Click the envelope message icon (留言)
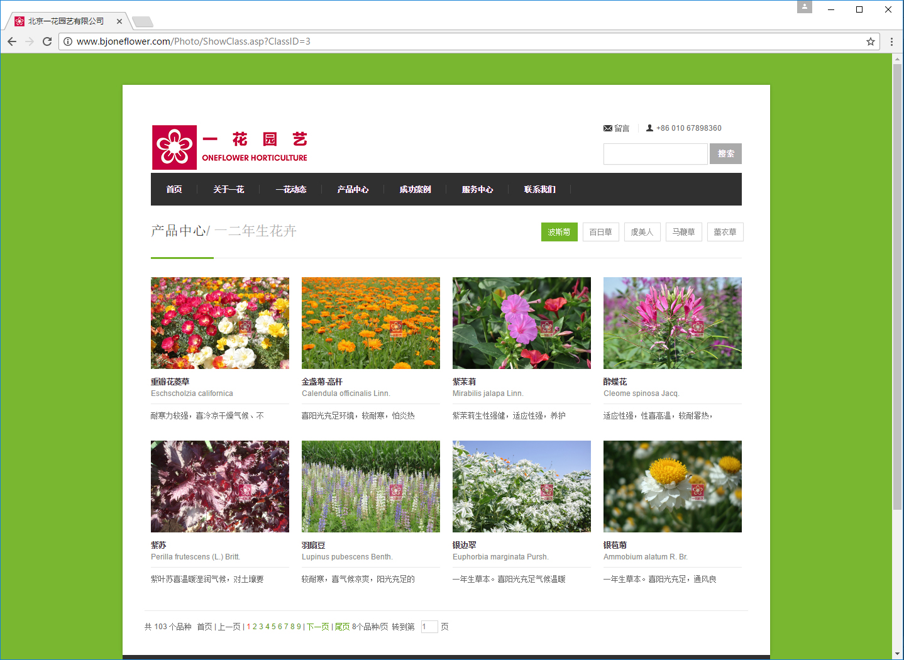Image resolution: width=904 pixels, height=660 pixels. 608,128
